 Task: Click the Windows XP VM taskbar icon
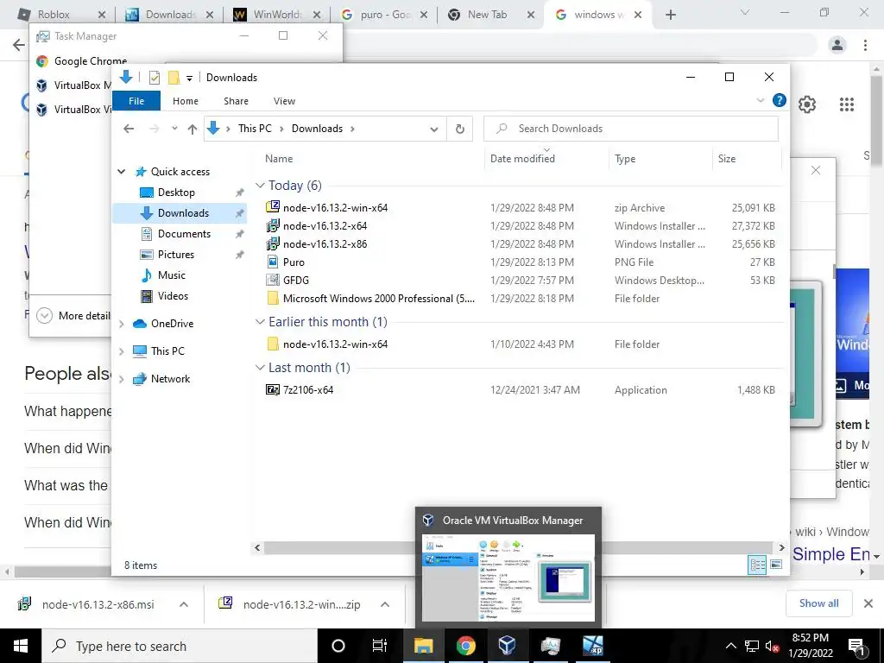click(592, 646)
